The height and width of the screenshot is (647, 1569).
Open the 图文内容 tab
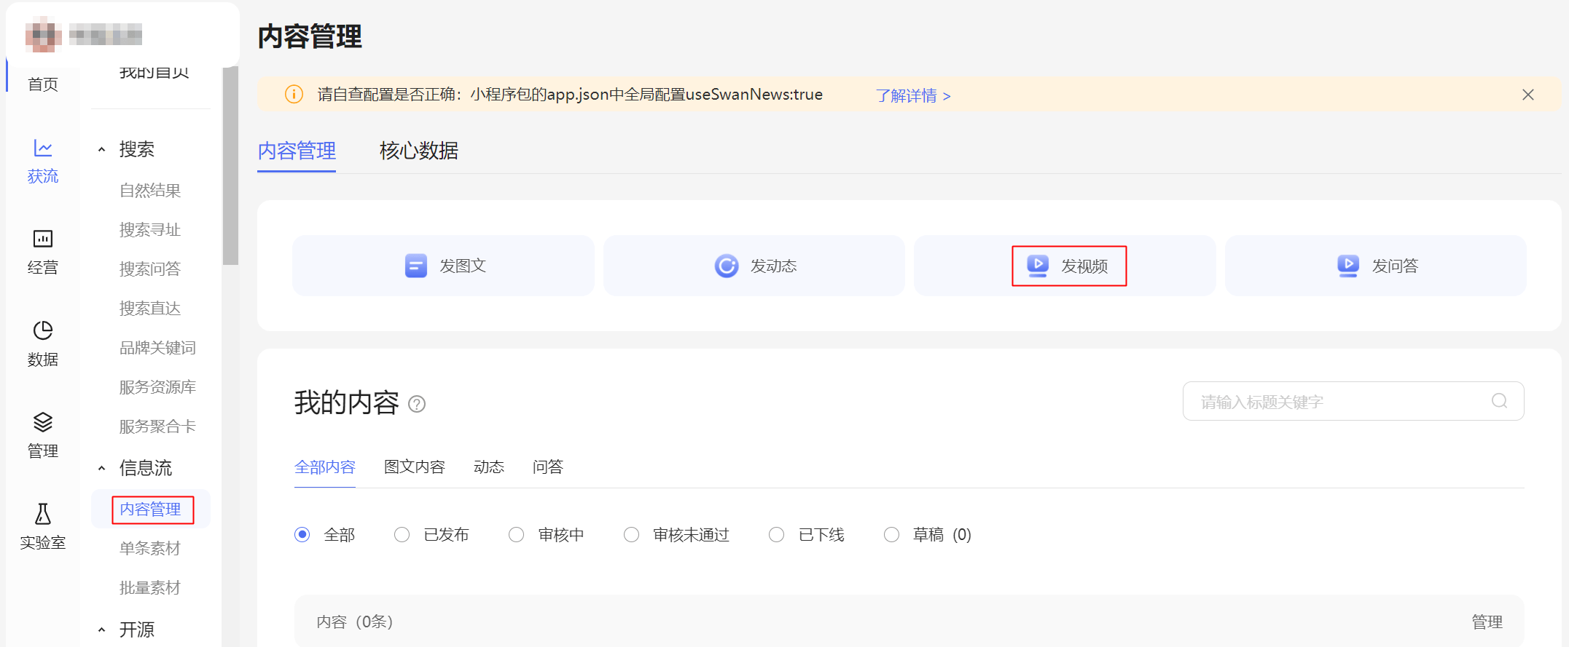[x=415, y=467]
